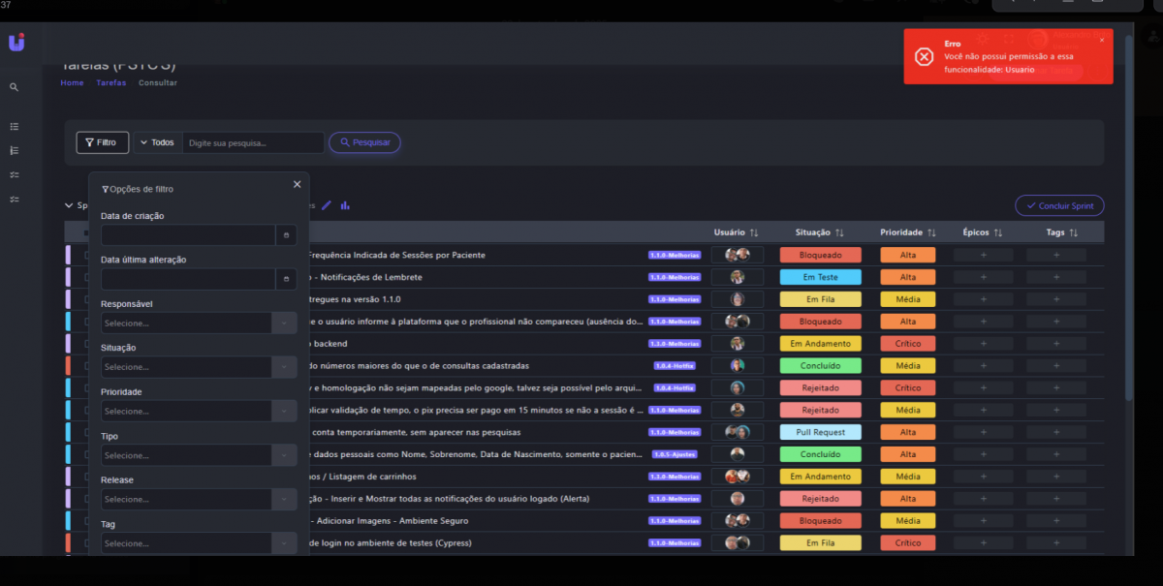Open the calendar for Data de criação
The height and width of the screenshot is (586, 1163).
[286, 235]
